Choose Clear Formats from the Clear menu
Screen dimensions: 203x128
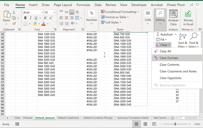(169, 58)
